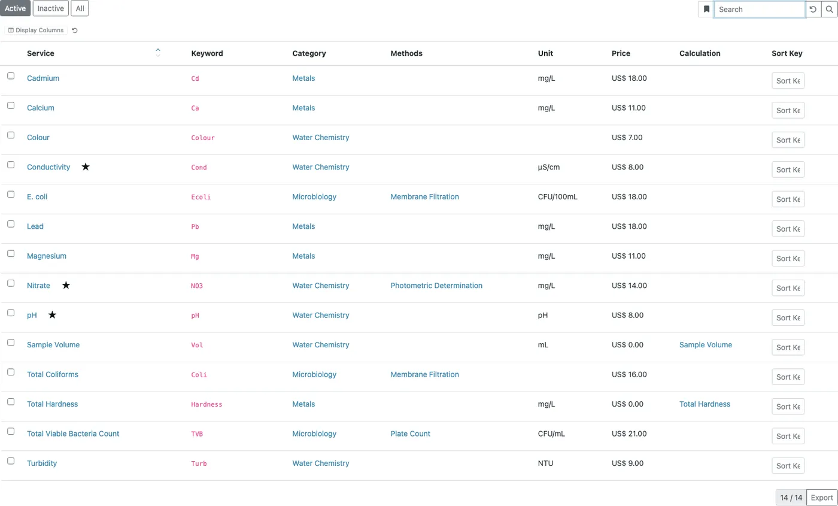The image size is (838, 506).
Task: Switch to the Active filter
Action: [x=16, y=8]
